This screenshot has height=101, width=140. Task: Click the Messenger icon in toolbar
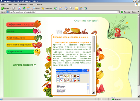point(86,8)
